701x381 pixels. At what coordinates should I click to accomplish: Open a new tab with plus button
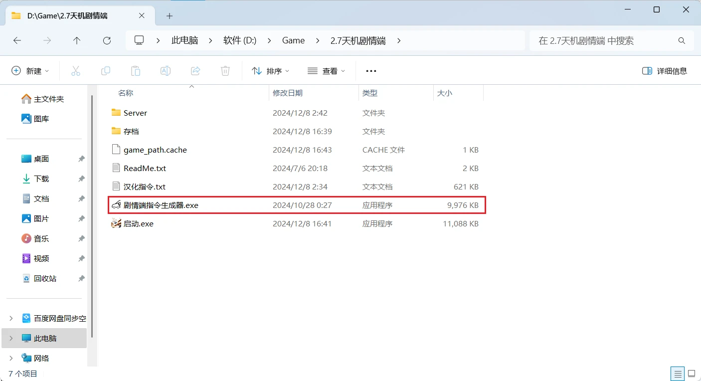170,16
